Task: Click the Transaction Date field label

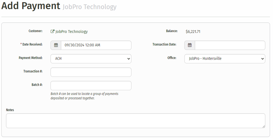Action: click(x=164, y=44)
